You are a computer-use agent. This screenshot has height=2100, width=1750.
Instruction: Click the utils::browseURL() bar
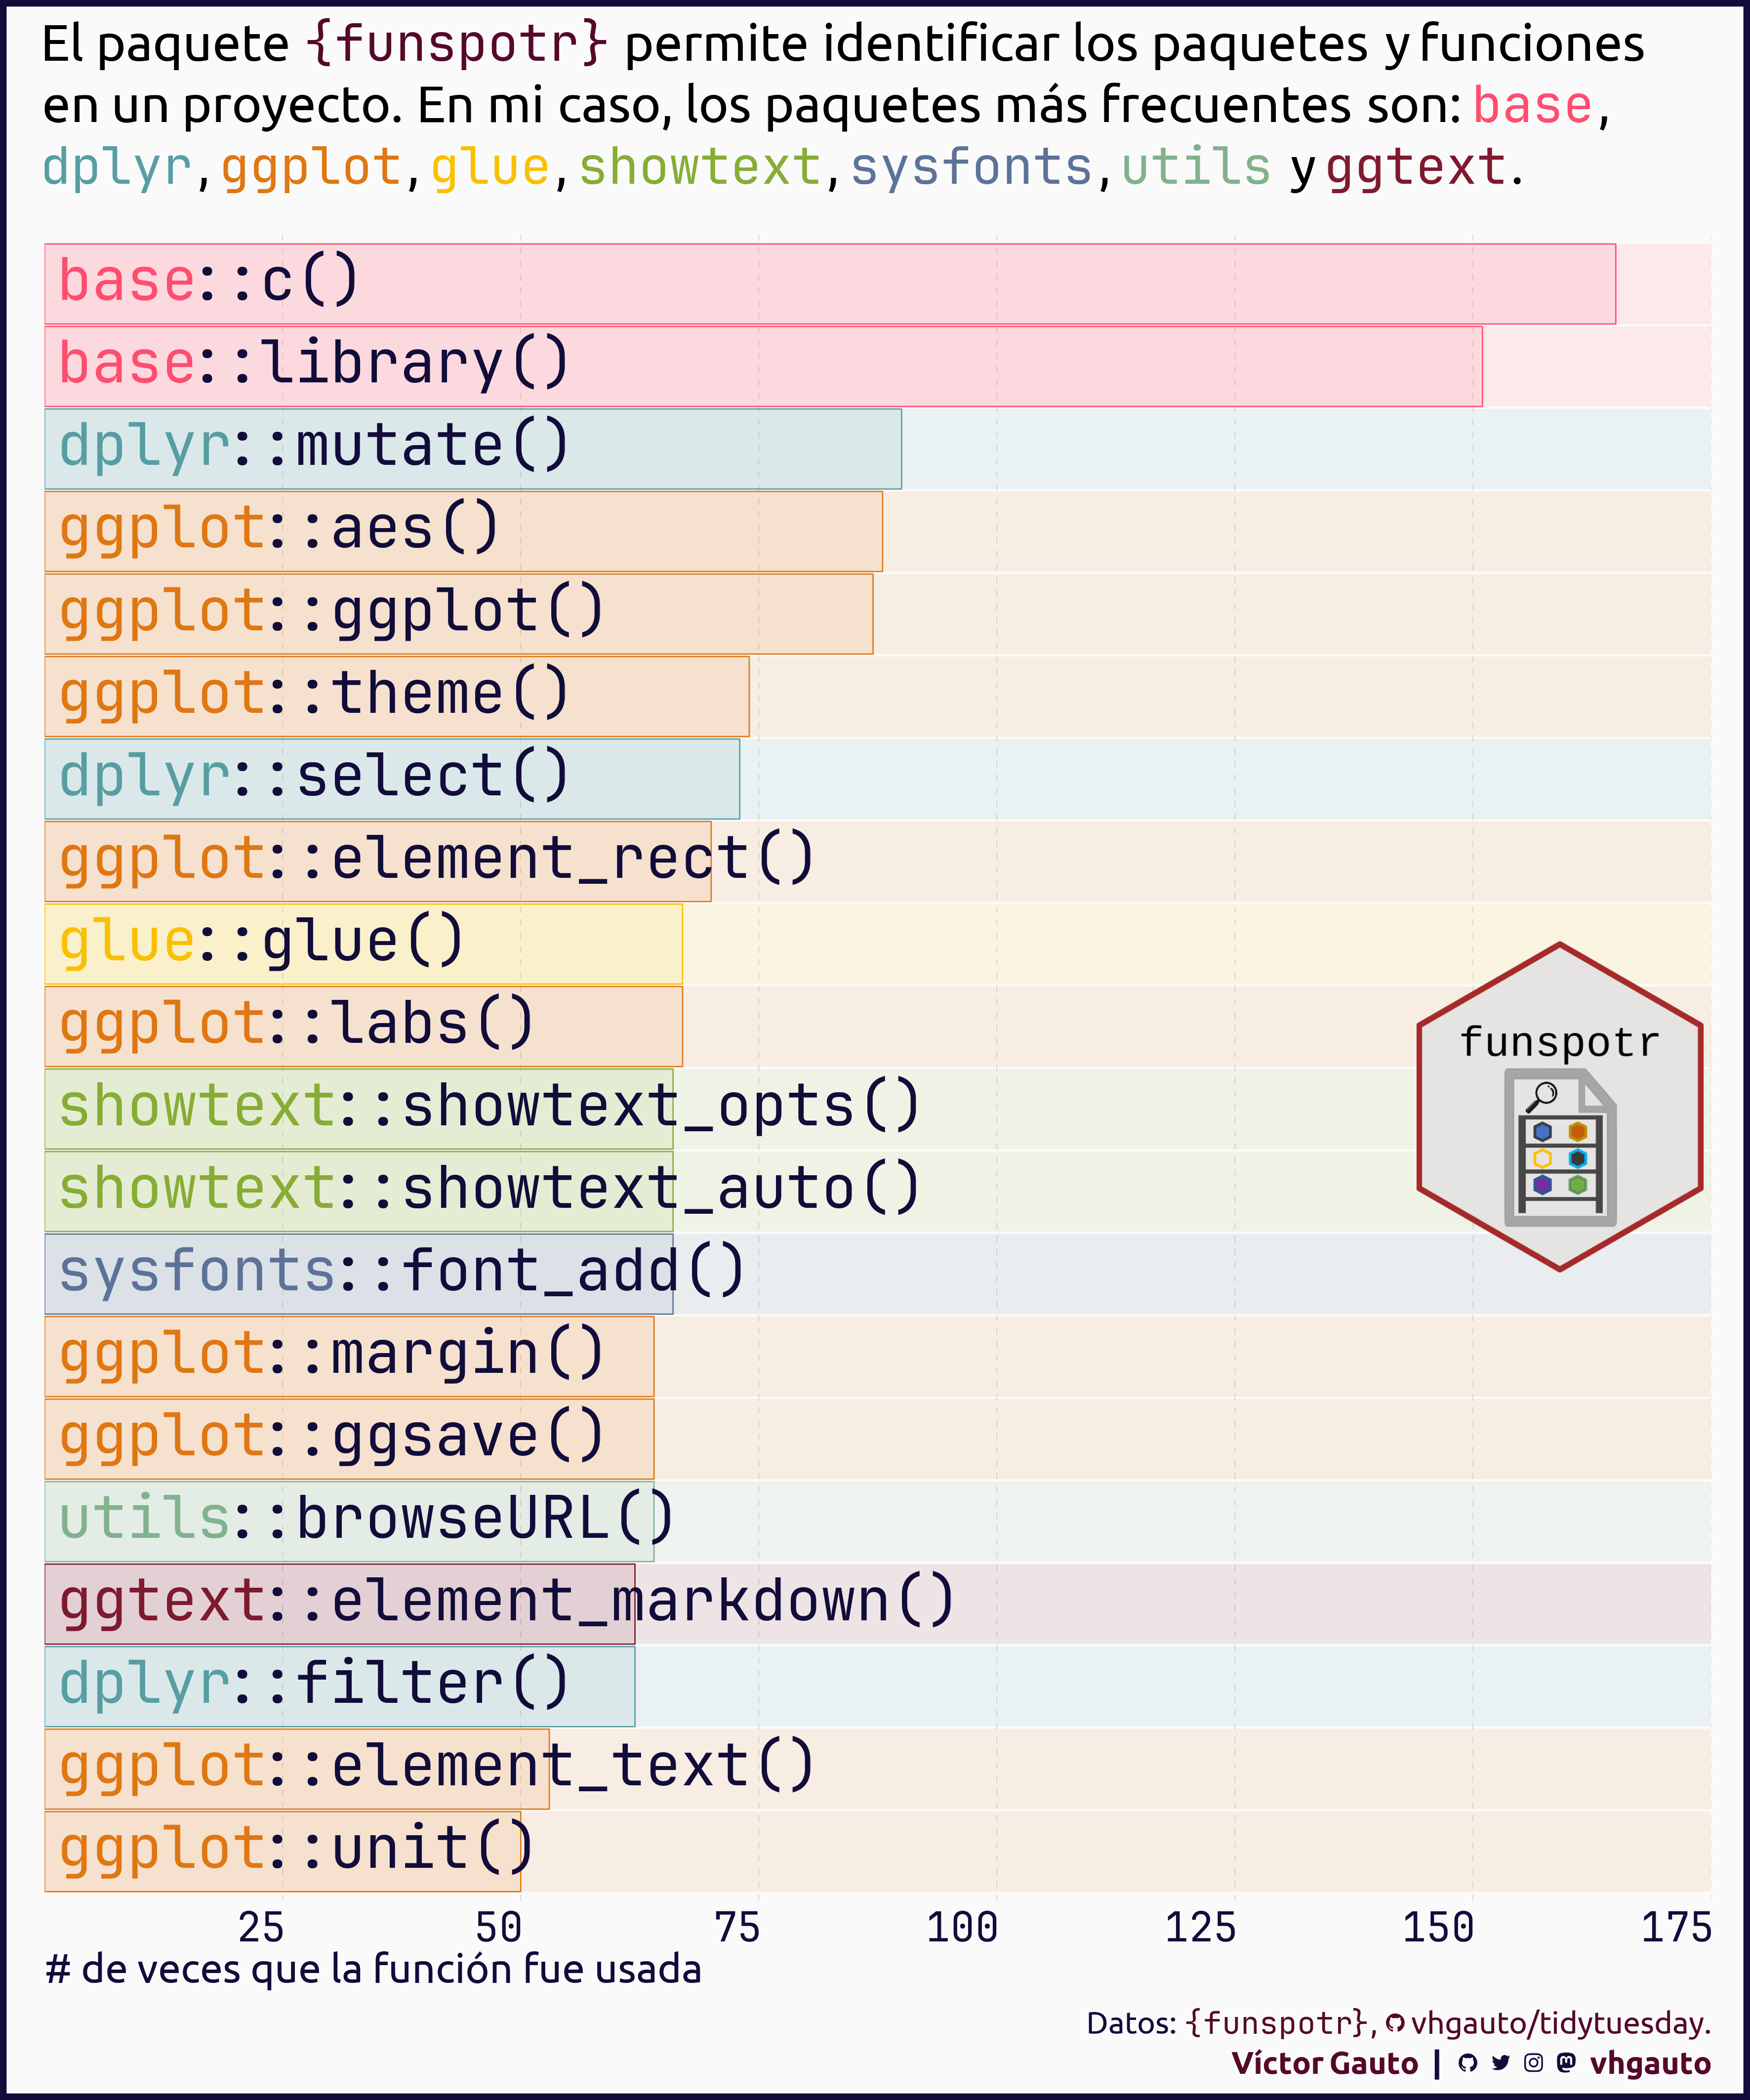pos(349,1522)
